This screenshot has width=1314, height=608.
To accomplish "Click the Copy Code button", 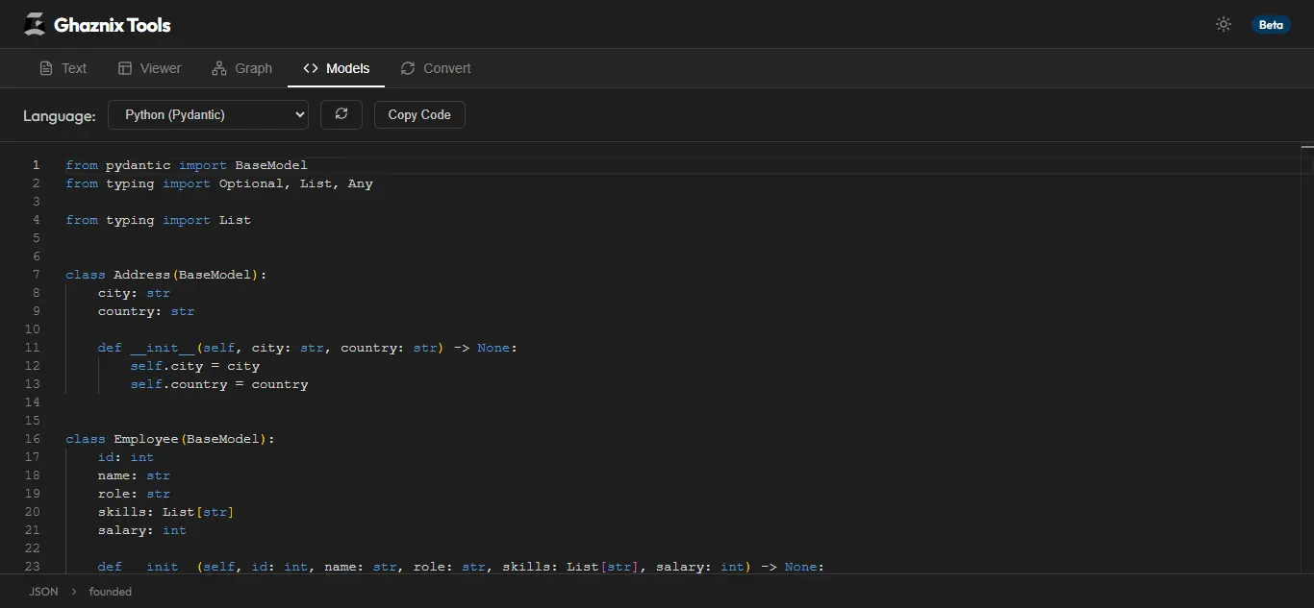I will coord(418,114).
